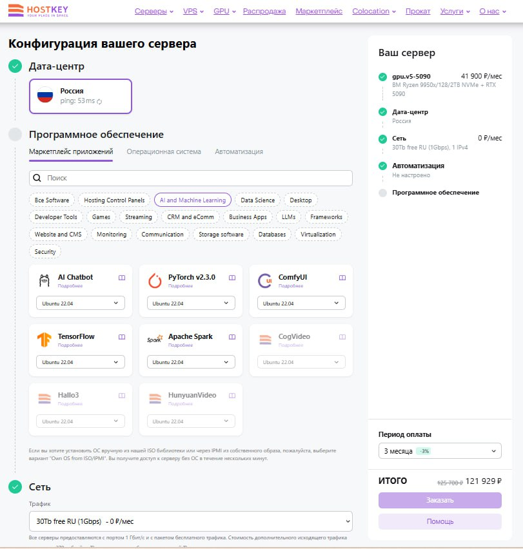
Task: Toggle the AI and Machine Learning filter
Action: [193, 200]
